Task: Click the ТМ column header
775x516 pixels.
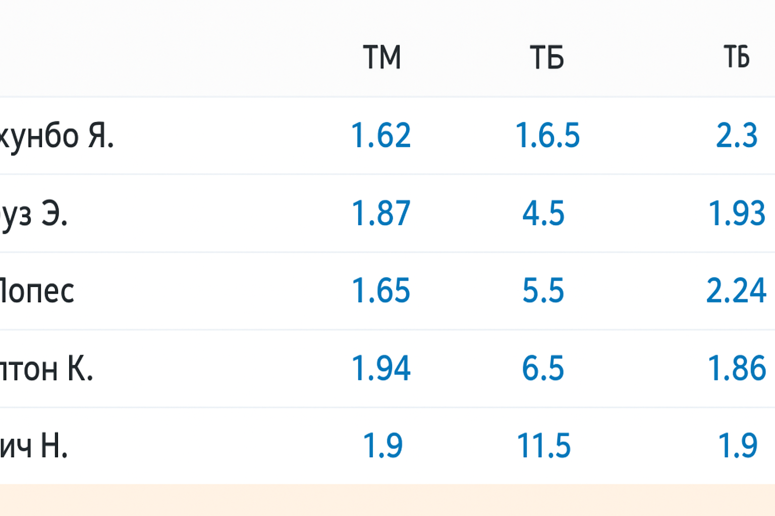Action: pos(382,57)
